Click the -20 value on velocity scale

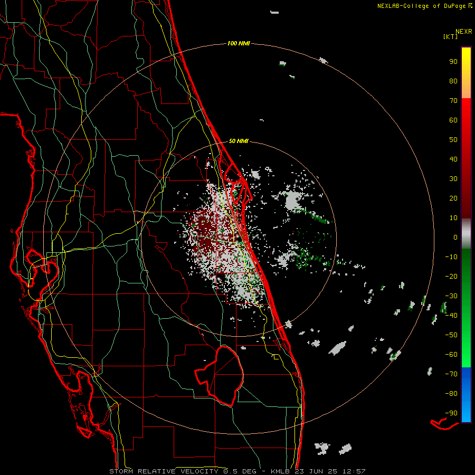451,277
